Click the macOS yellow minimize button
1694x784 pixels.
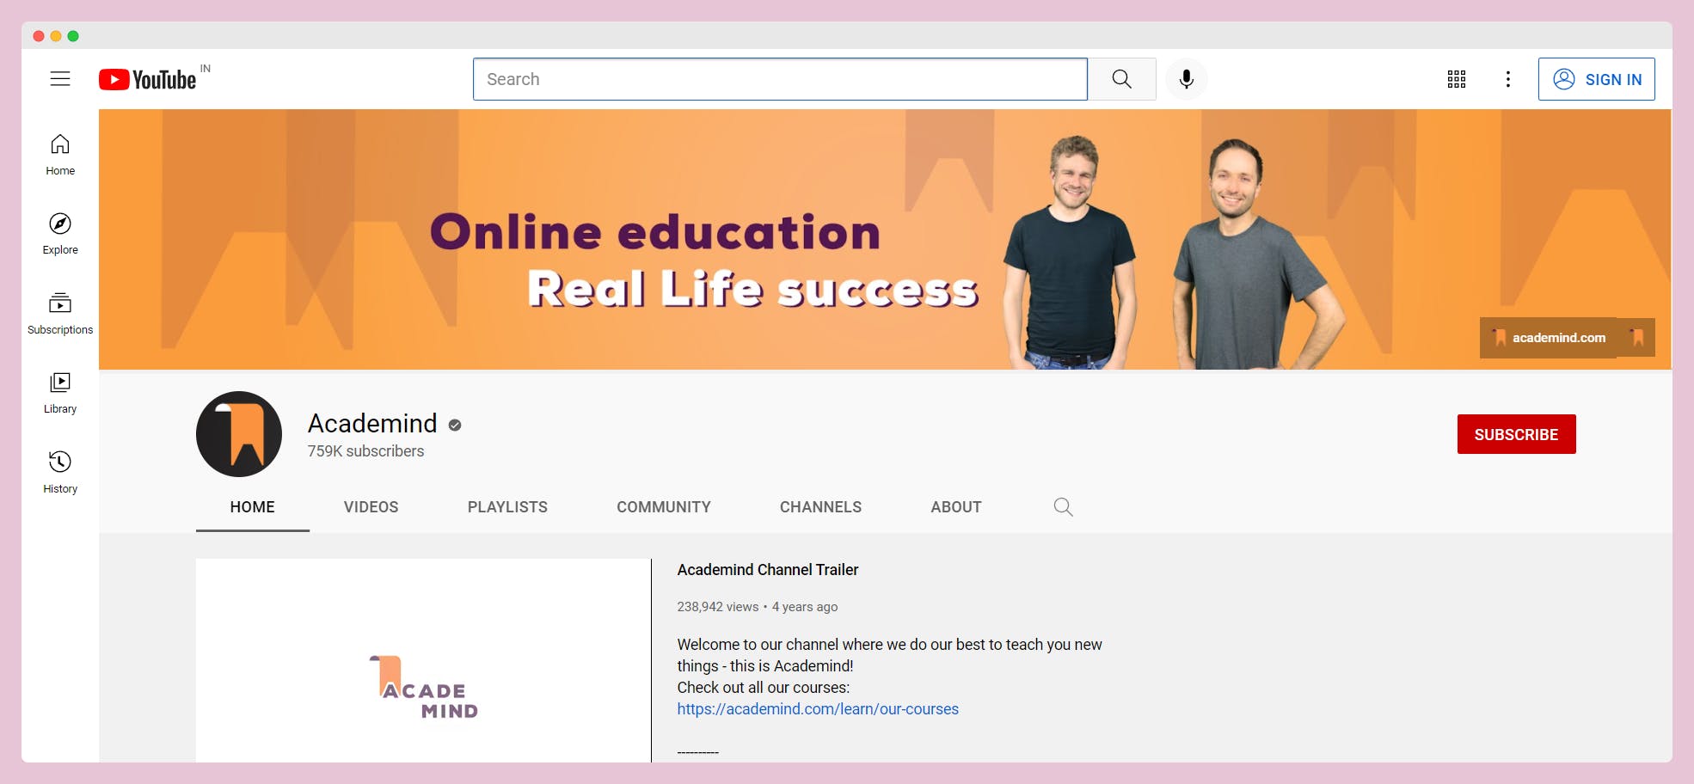coord(56,36)
